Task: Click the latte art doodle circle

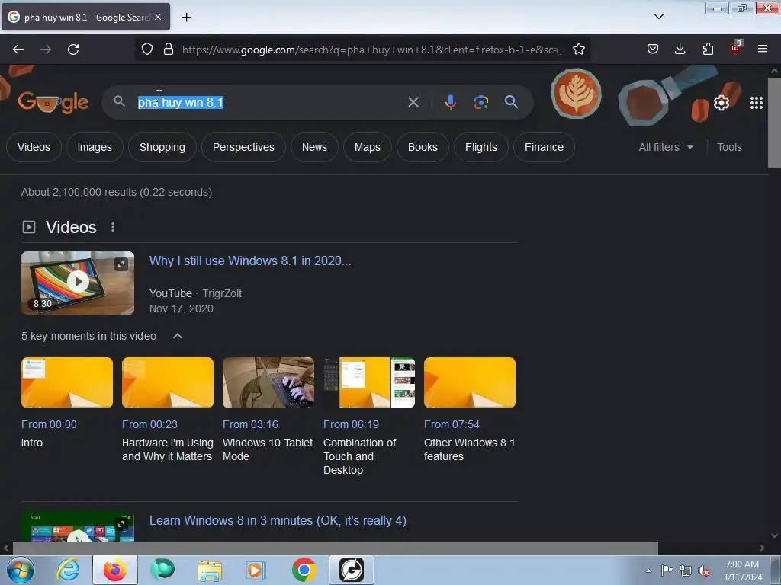Action: [576, 94]
